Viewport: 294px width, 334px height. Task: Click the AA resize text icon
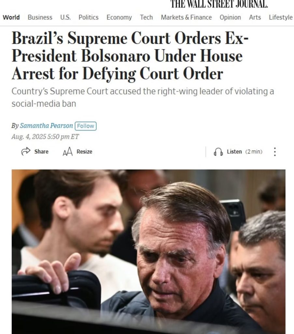68,152
